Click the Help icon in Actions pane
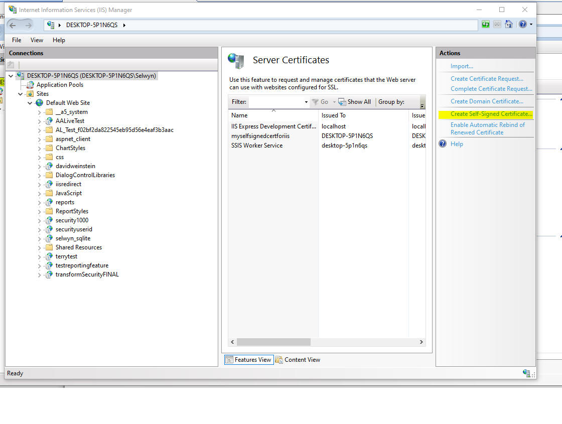The width and height of the screenshot is (562, 424). pyautogui.click(x=443, y=144)
